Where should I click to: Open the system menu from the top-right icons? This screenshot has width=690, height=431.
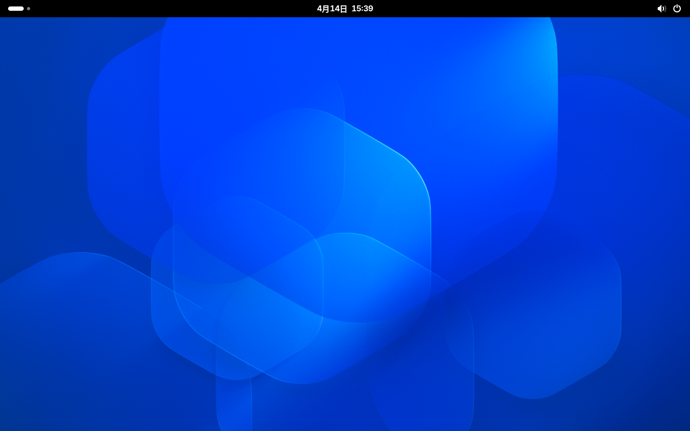point(669,9)
